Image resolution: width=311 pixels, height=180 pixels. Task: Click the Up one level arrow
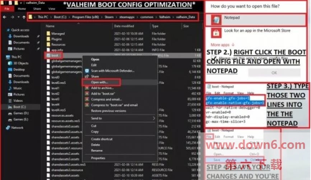click(24, 17)
